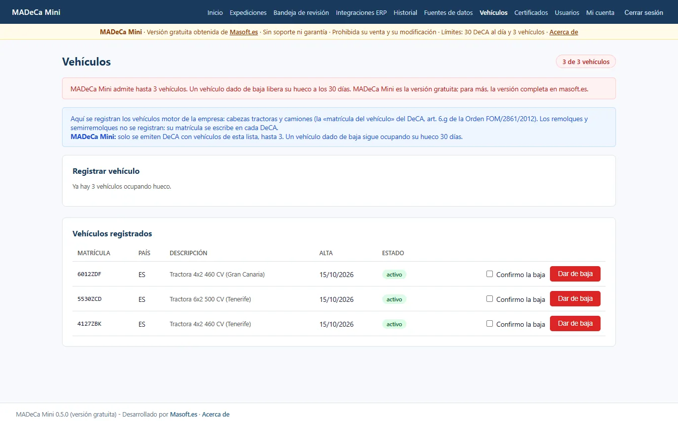Click the 'Vehículos registrados' heading
The image size is (678, 427).
[x=112, y=234]
